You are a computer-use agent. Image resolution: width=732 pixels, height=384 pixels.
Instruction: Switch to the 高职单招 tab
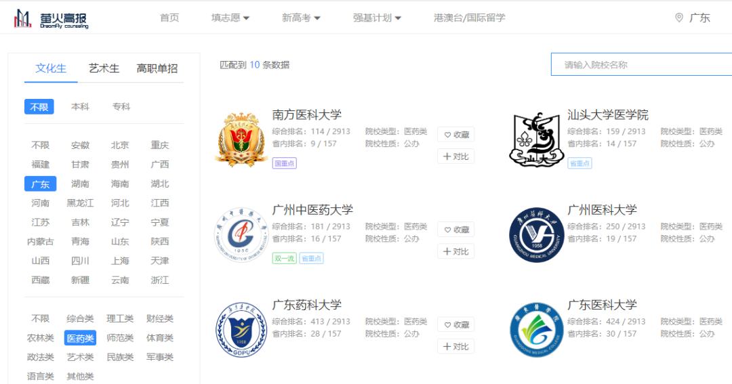coord(157,68)
